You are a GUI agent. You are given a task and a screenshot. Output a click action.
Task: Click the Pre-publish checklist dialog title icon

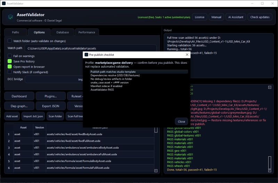point(86,55)
